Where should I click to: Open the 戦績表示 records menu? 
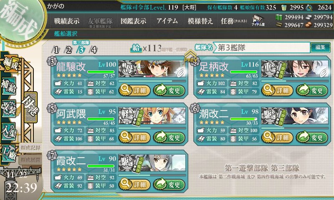click(67, 21)
